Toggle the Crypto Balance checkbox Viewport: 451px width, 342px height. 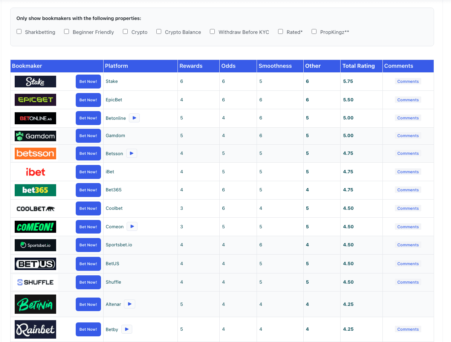(159, 32)
